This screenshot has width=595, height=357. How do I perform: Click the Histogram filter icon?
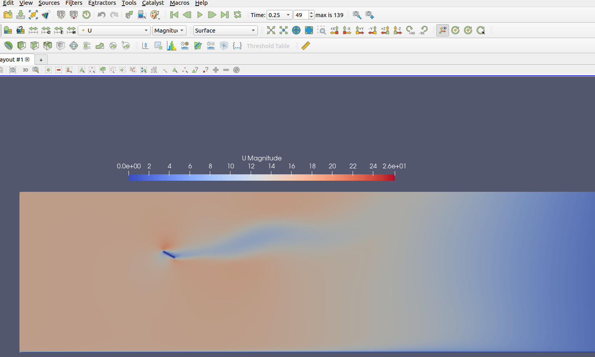(x=171, y=46)
